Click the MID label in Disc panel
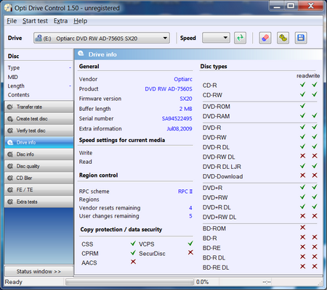 coord(13,77)
